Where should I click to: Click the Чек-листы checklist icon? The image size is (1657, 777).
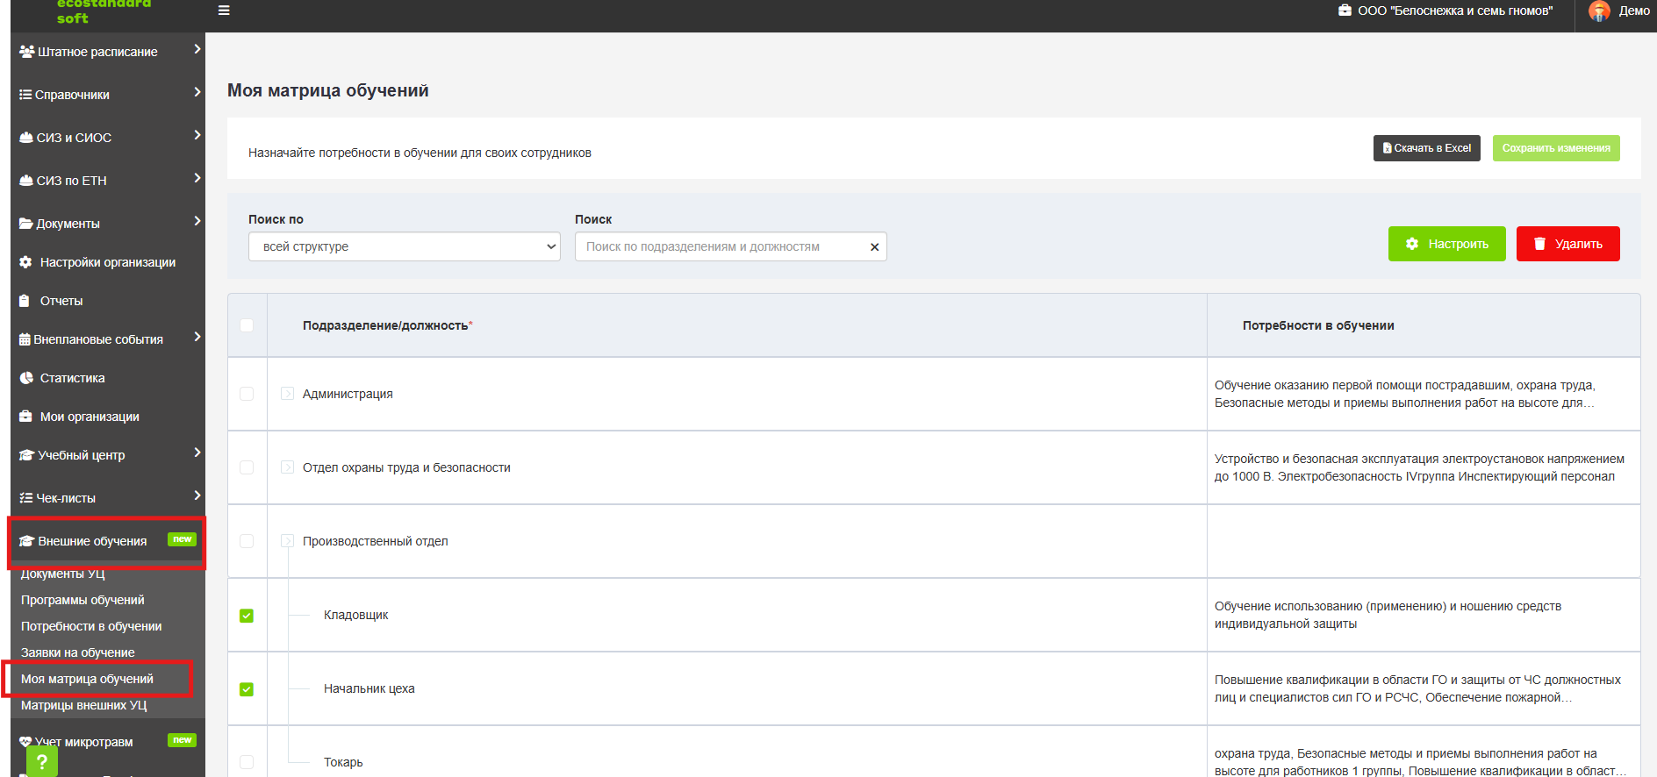(26, 498)
